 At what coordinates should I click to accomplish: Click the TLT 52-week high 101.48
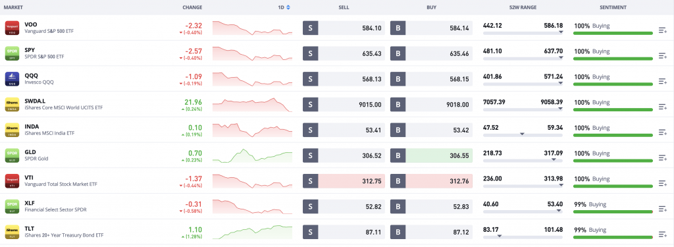(x=553, y=230)
